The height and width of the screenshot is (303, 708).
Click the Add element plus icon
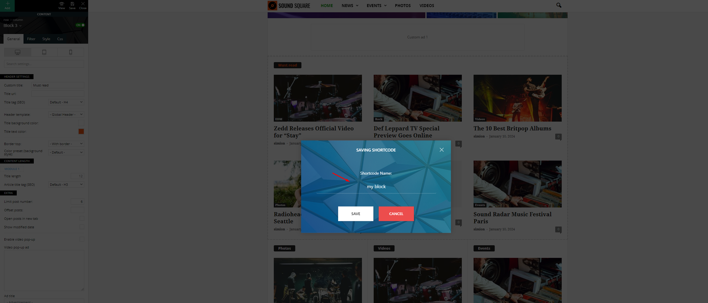pos(7,4)
